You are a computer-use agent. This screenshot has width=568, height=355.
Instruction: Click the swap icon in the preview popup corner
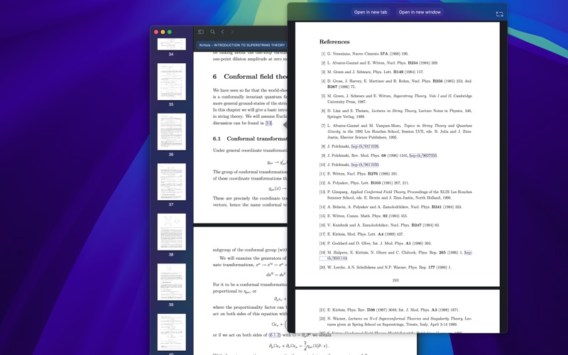coord(499,14)
